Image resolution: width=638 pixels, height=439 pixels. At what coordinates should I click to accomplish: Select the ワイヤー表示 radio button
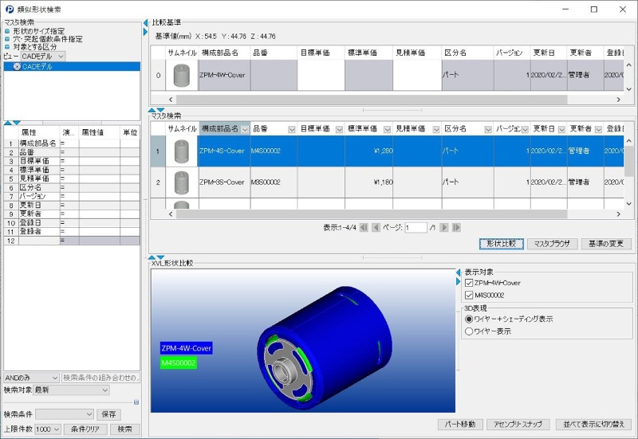[469, 331]
